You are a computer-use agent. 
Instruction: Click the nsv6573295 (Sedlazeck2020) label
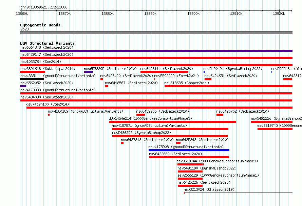pyautogui.click(x=110, y=69)
